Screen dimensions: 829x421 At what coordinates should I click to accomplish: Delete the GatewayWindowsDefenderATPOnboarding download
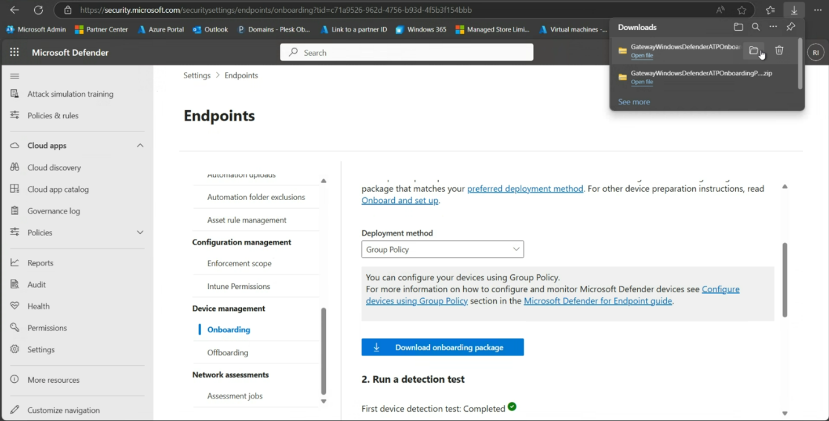tap(779, 50)
